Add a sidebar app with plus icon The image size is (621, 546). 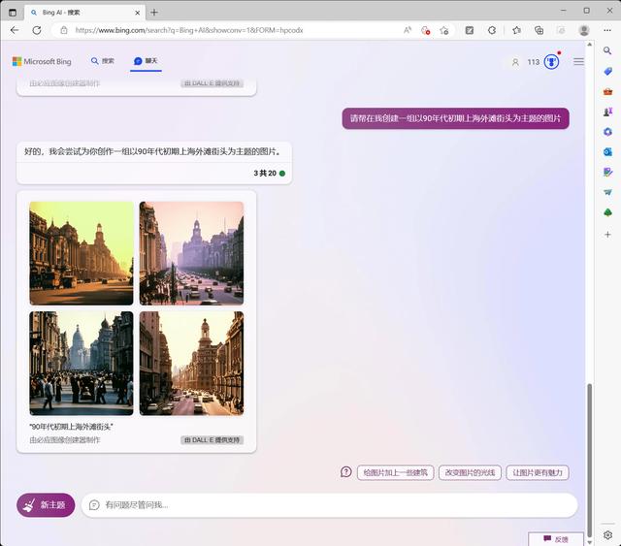pyautogui.click(x=607, y=235)
